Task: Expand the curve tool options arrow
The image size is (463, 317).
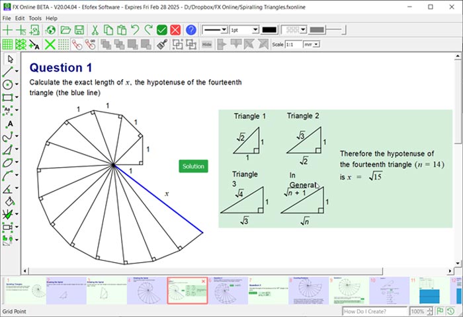Action: pos(17,136)
